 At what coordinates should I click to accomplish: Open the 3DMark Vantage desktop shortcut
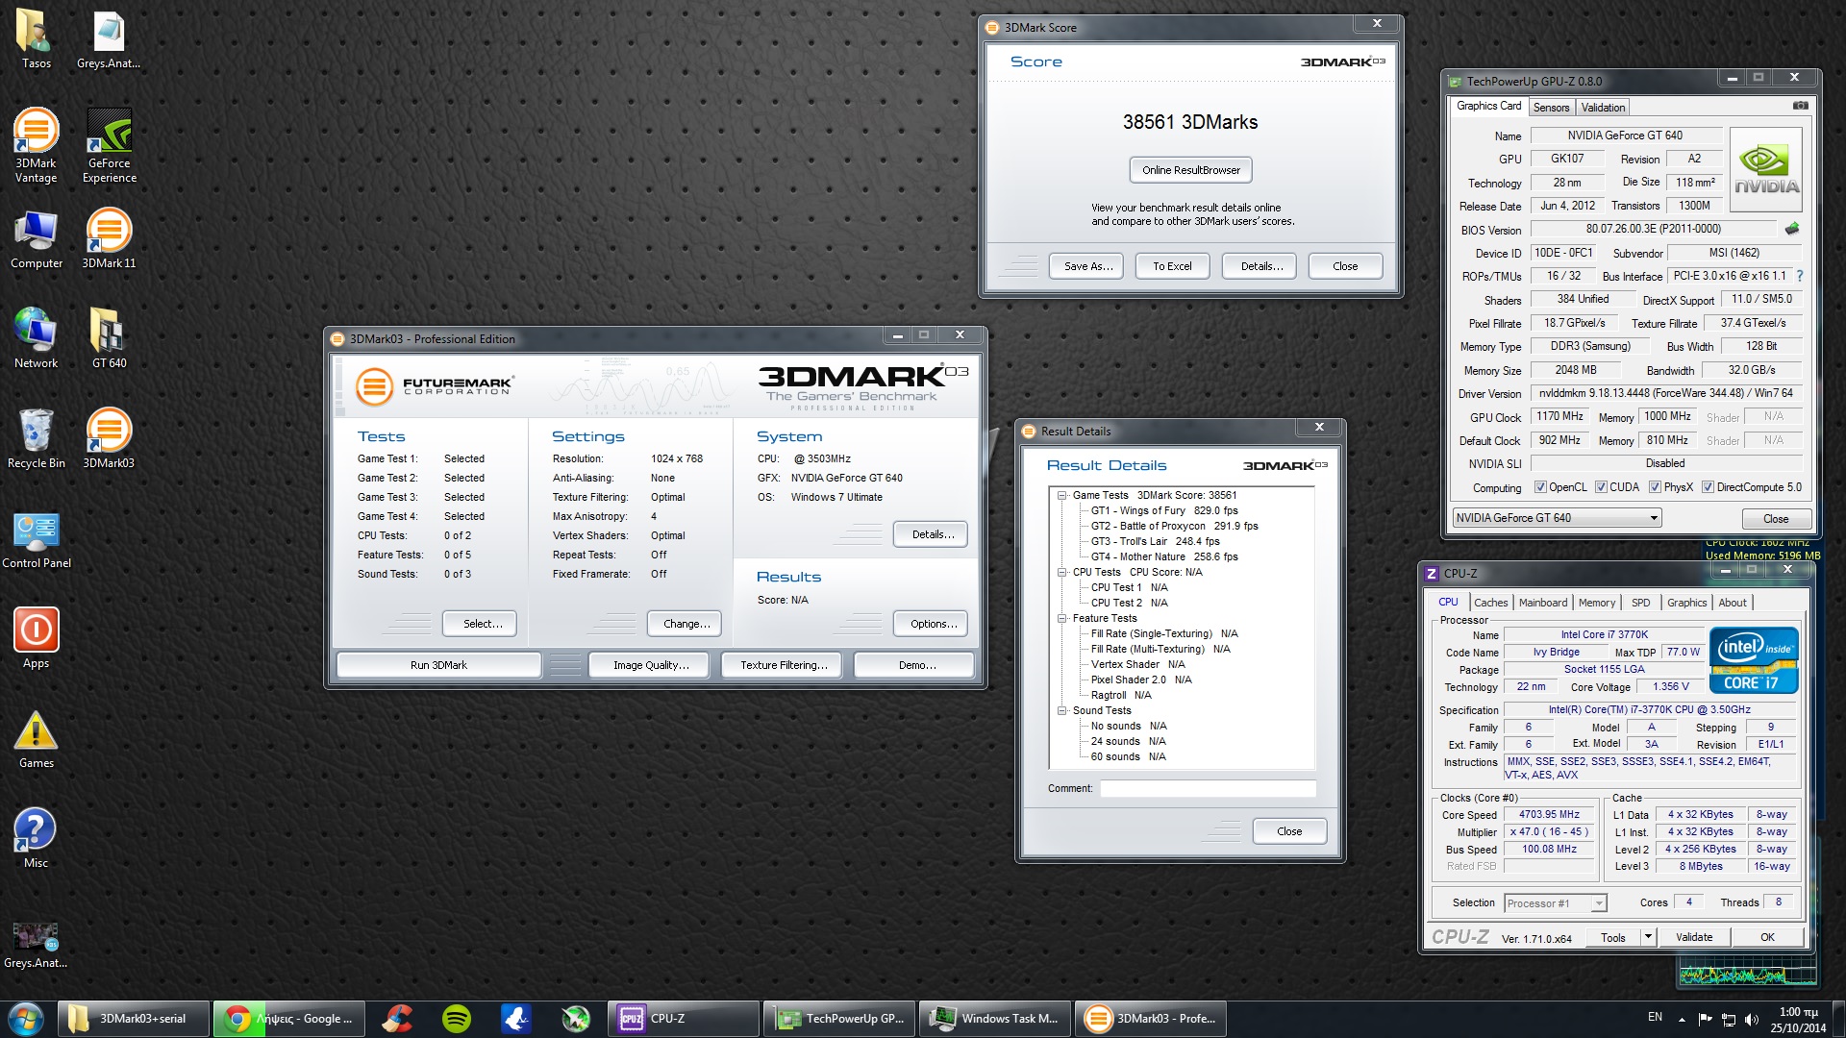pyautogui.click(x=36, y=144)
